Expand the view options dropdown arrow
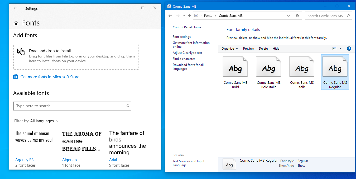Image resolution: width=356 pixels, height=179 pixels. (340, 49)
